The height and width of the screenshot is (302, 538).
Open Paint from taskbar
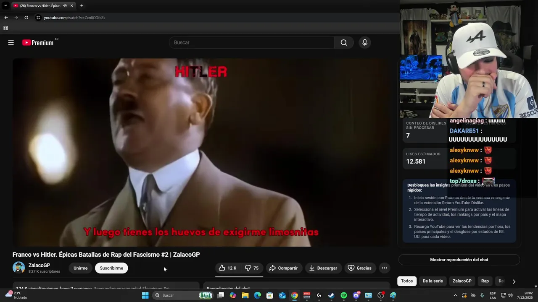click(x=393, y=295)
